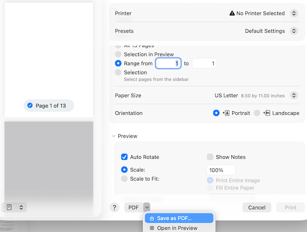Enable the Show Notes checkbox

210,157
